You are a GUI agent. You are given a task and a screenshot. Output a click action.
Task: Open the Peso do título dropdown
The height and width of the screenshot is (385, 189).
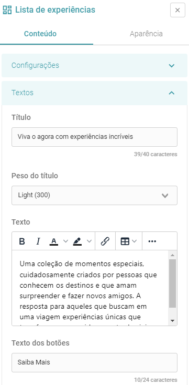94,196
